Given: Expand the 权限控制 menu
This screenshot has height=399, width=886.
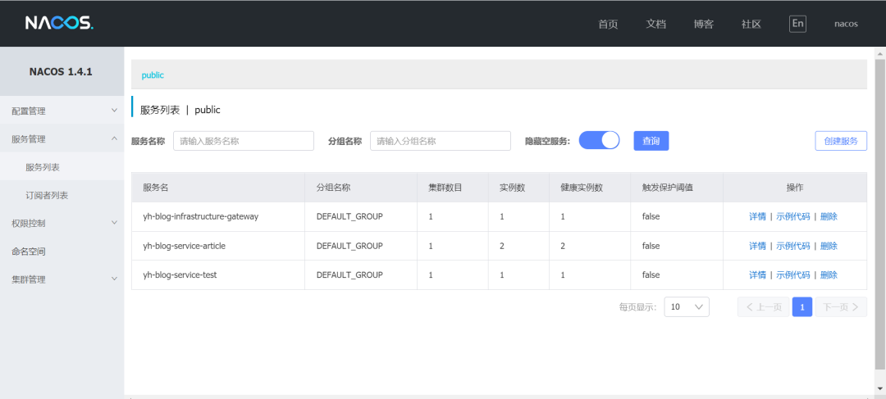Looking at the screenshot, I should 62,223.
